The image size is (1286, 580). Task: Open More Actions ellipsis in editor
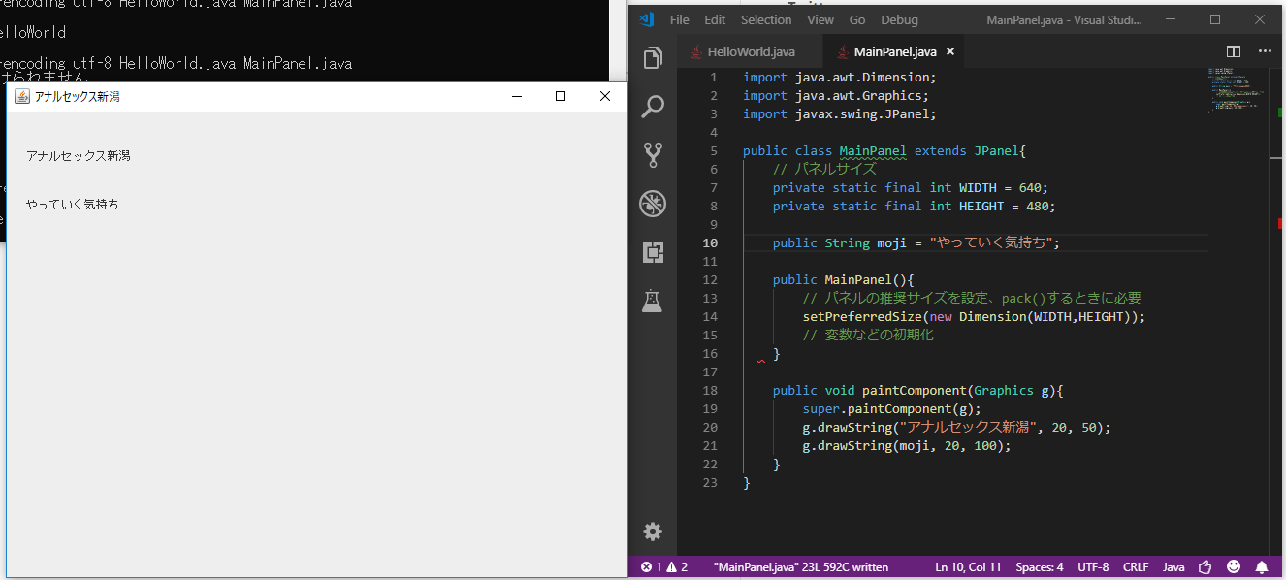pos(1265,51)
